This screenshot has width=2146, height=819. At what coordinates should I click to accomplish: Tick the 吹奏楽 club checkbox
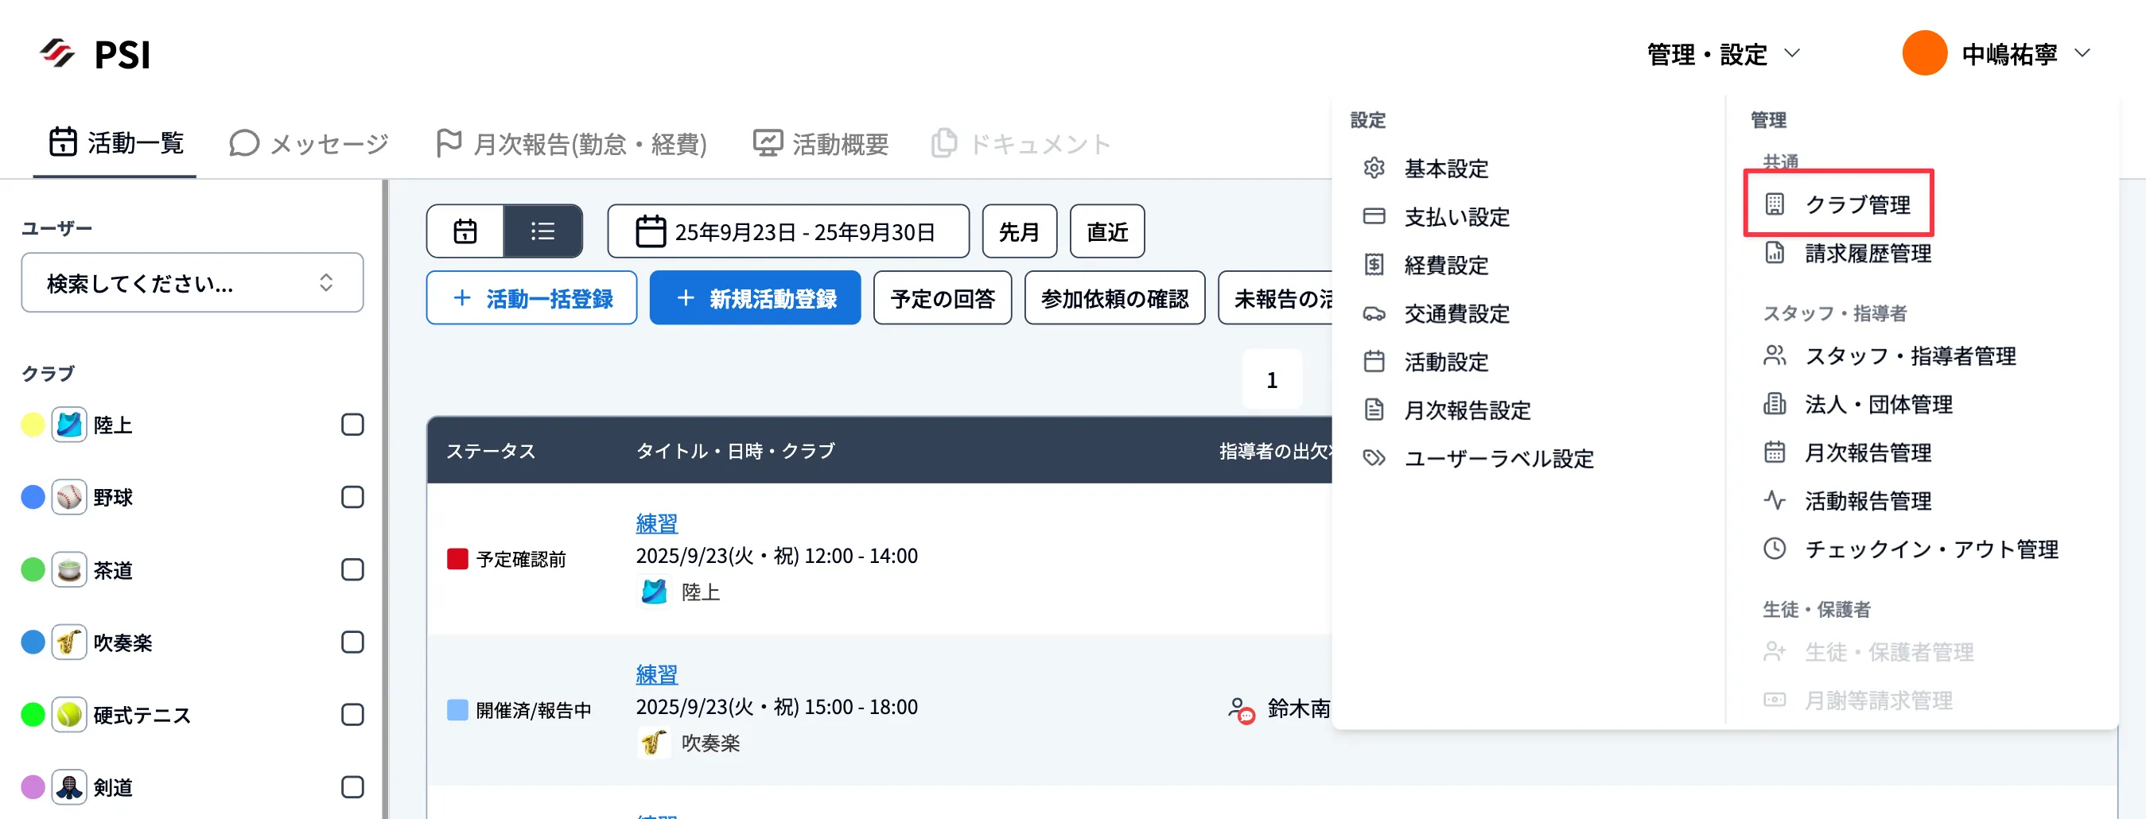[x=352, y=642]
